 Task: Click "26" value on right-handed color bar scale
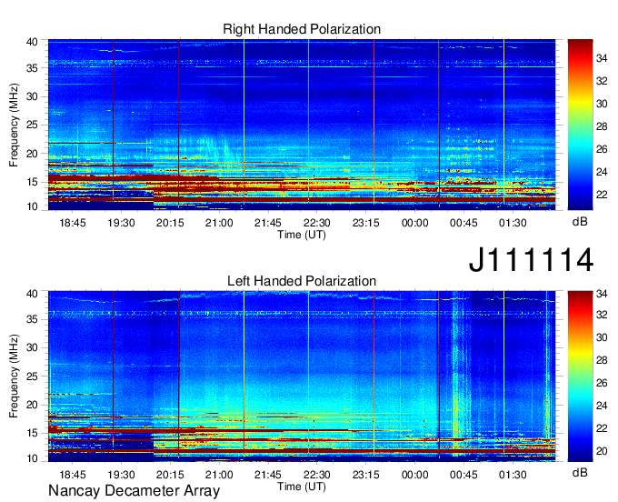(602, 149)
